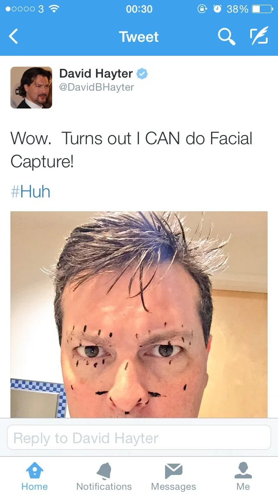This screenshot has width=278, height=495.
Task: Tap the Me profile silhouette icon
Action: [243, 470]
